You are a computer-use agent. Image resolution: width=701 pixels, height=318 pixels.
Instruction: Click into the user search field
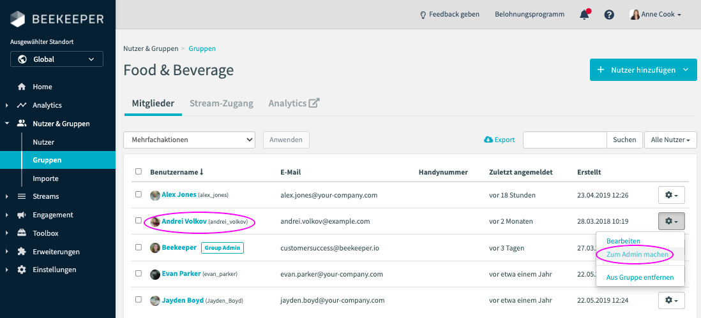(x=564, y=140)
